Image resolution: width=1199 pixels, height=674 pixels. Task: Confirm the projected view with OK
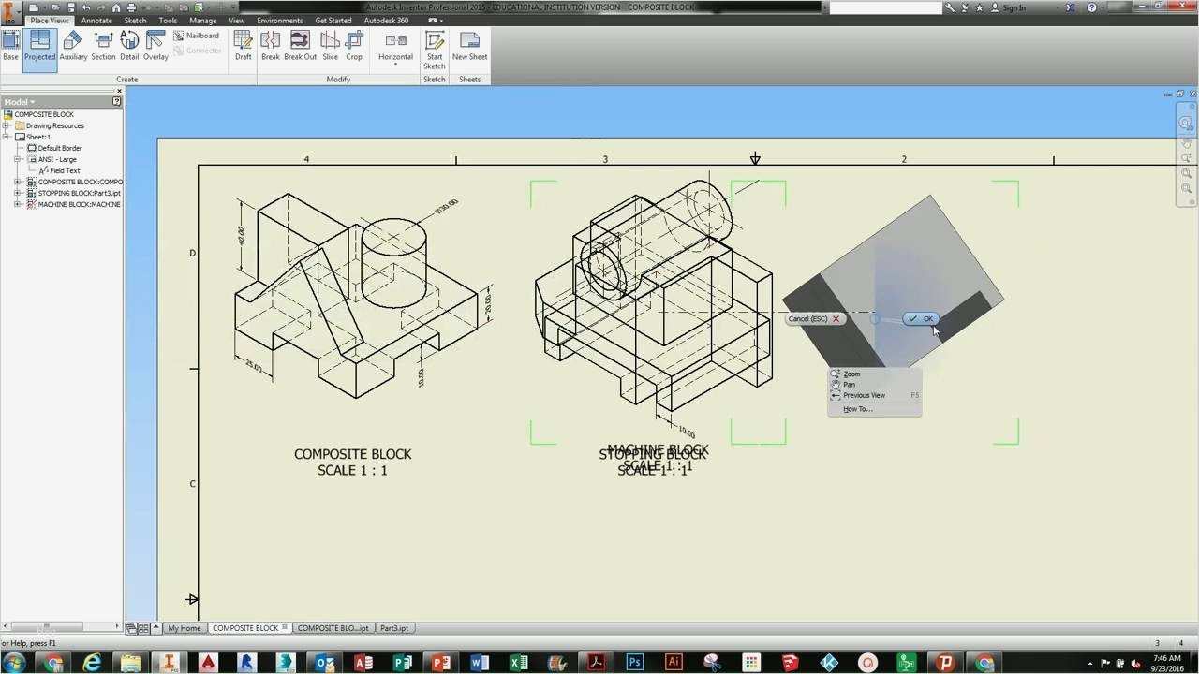[921, 319]
